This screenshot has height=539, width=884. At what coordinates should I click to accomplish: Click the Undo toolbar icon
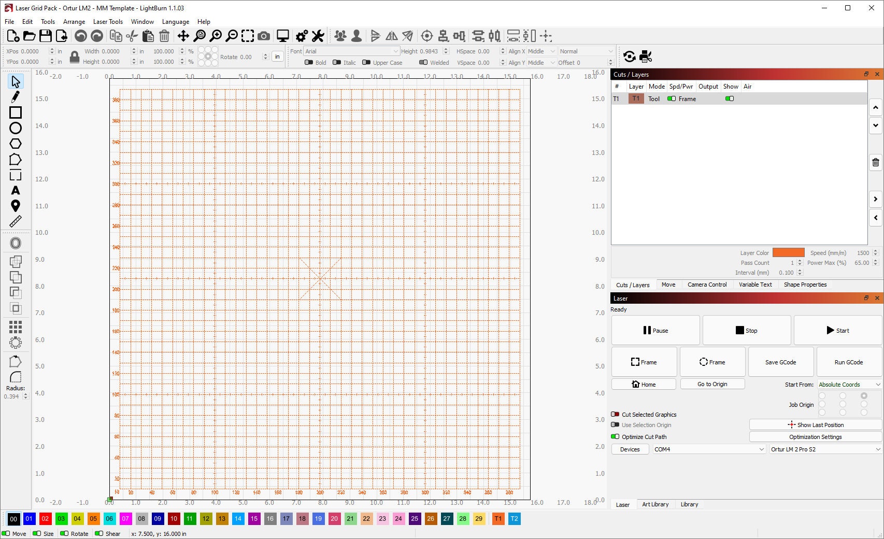coord(81,36)
